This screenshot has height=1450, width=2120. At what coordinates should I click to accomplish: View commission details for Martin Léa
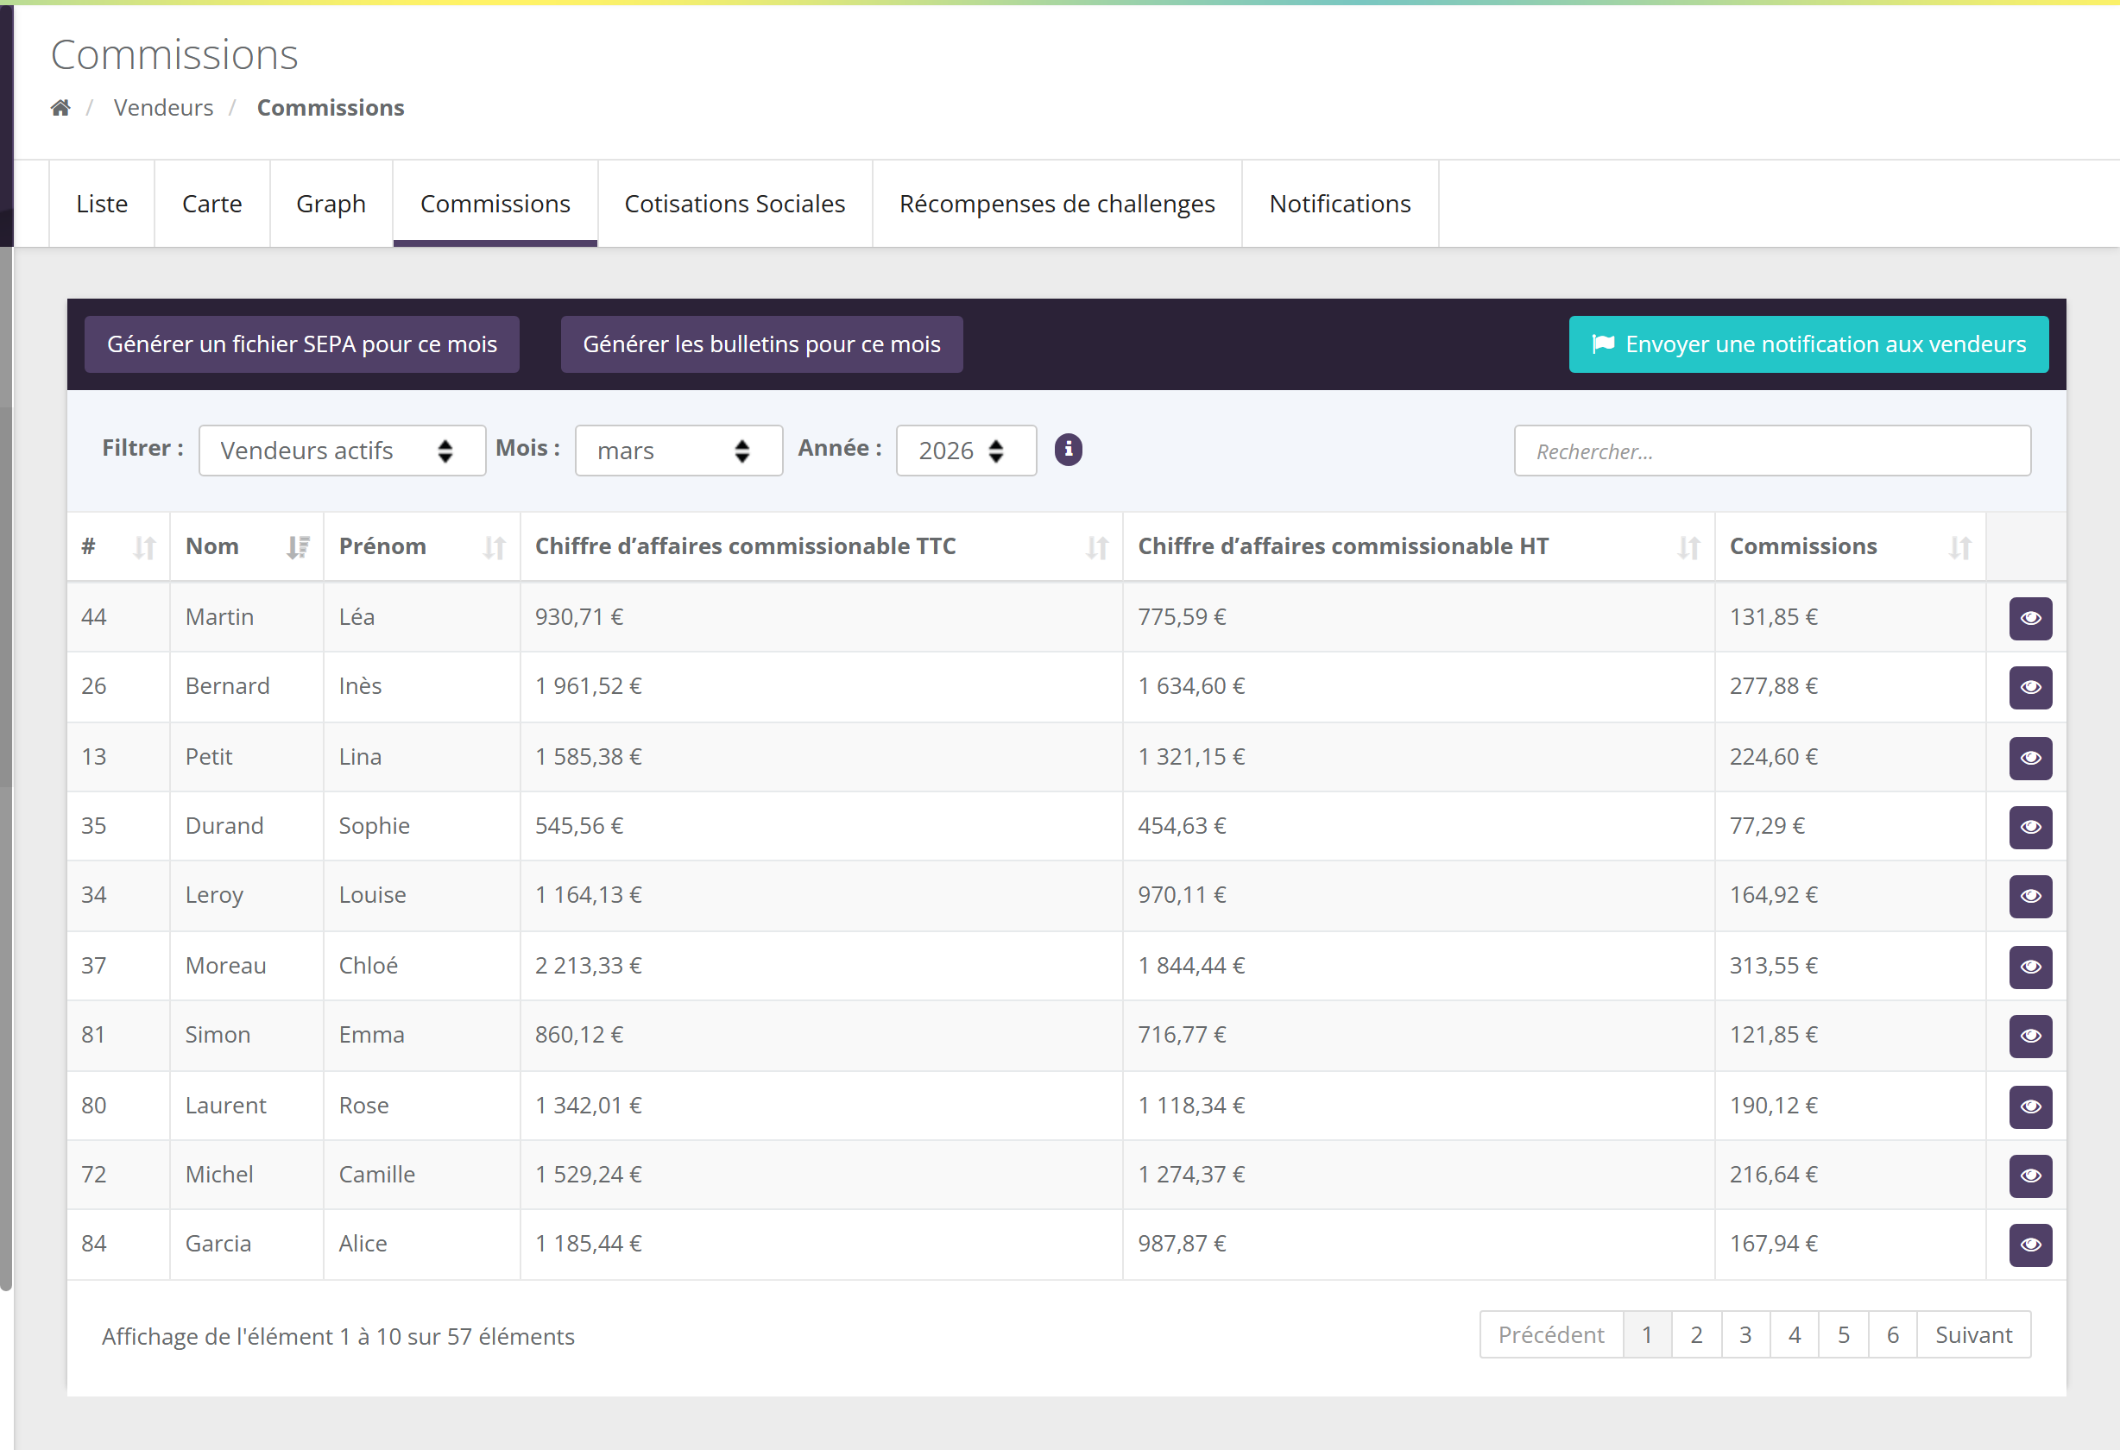point(2030,618)
